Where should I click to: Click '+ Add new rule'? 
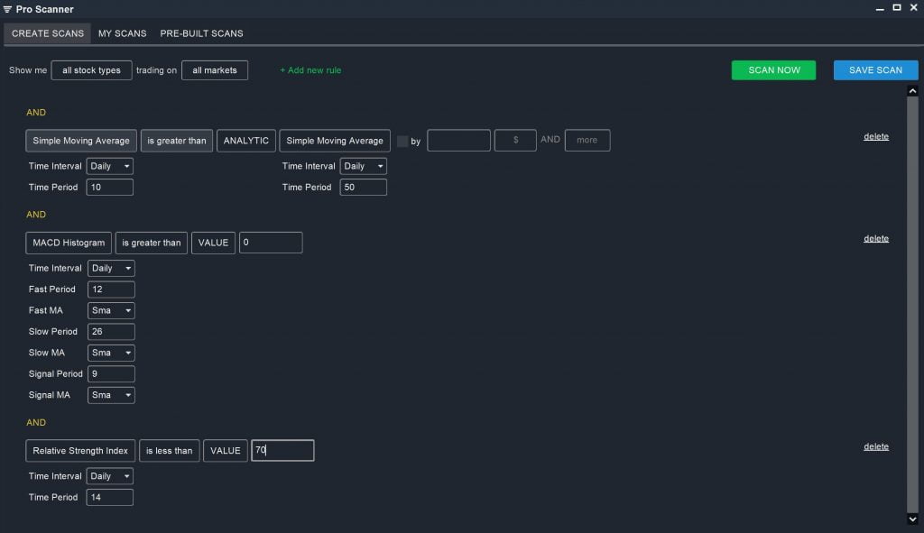coord(310,69)
